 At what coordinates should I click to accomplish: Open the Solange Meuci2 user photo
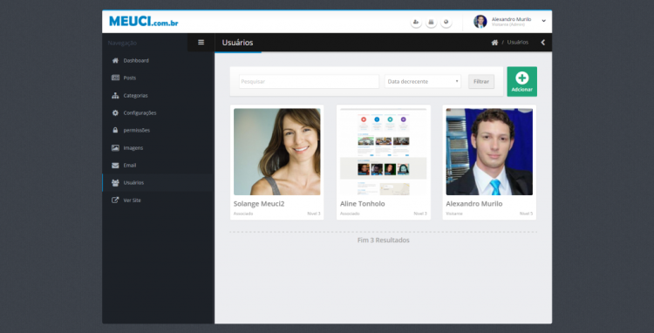(277, 152)
